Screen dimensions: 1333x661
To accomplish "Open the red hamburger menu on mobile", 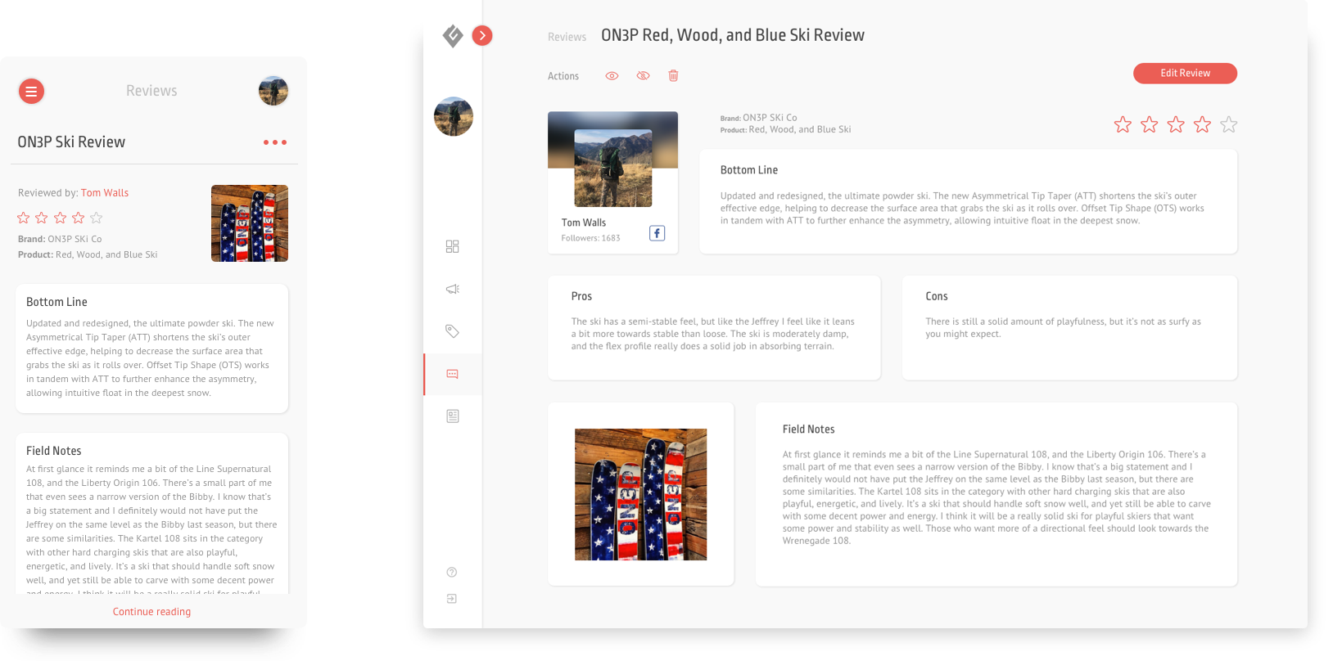I will coord(31,91).
